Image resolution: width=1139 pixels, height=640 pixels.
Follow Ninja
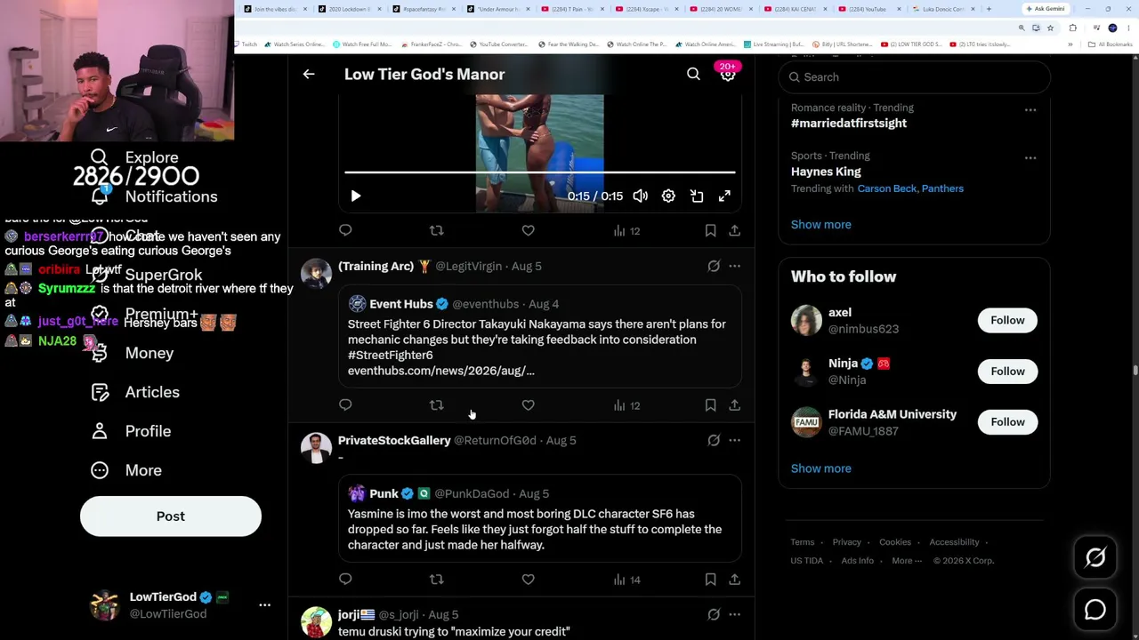[1007, 372]
